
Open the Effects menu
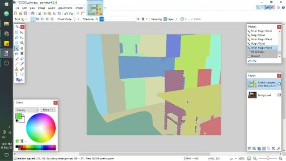pyautogui.click(x=79, y=8)
